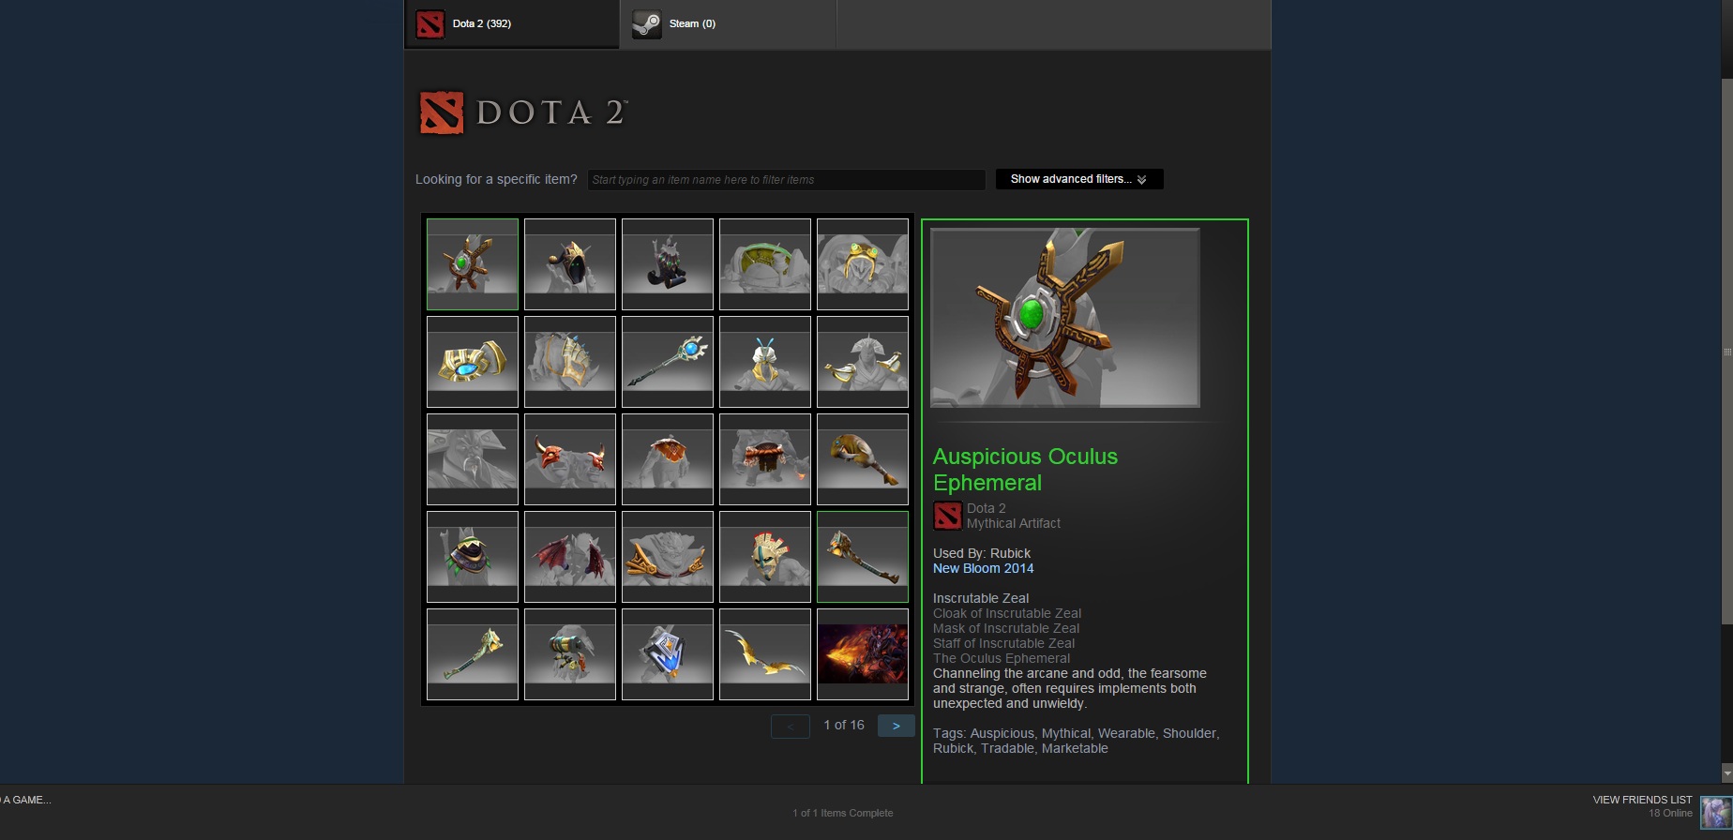
Task: Click the Auspicious Oculus Ephemeral item title
Action: (x=1025, y=470)
